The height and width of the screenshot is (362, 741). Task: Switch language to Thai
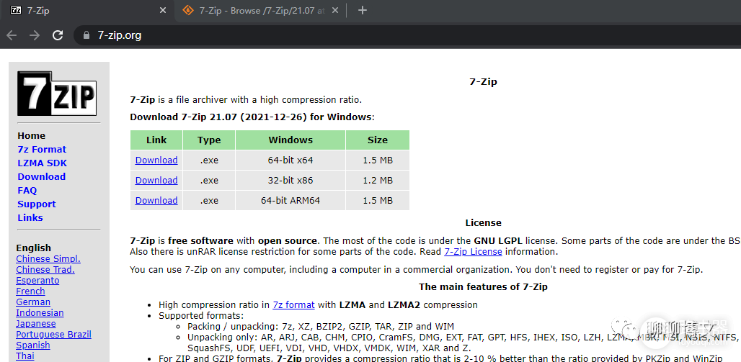[x=25, y=356]
